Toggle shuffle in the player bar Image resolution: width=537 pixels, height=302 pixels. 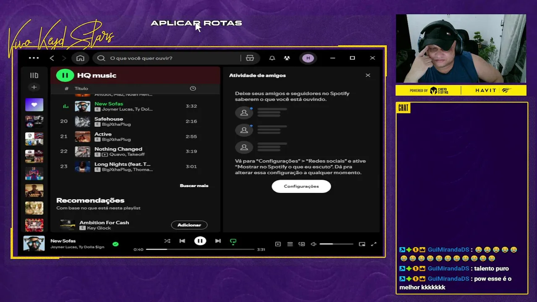(x=167, y=241)
